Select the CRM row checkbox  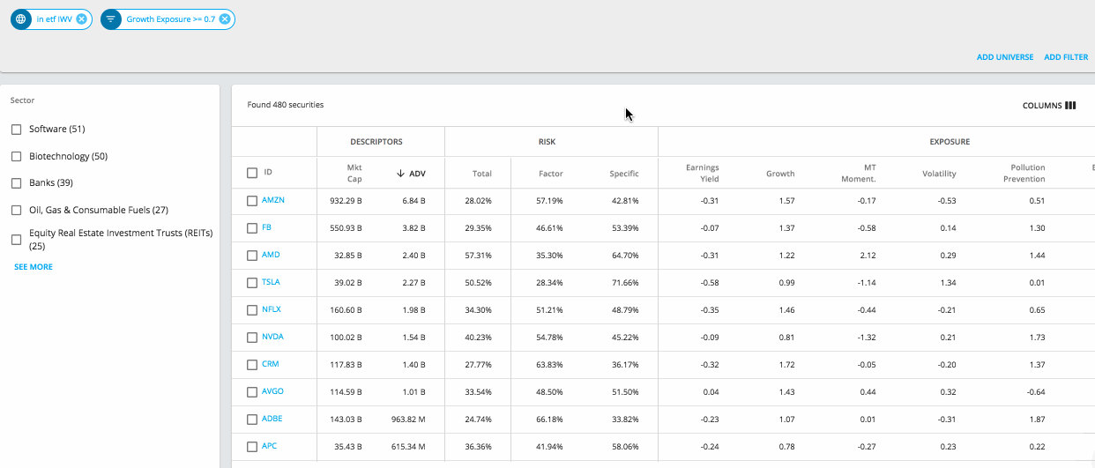pos(252,365)
